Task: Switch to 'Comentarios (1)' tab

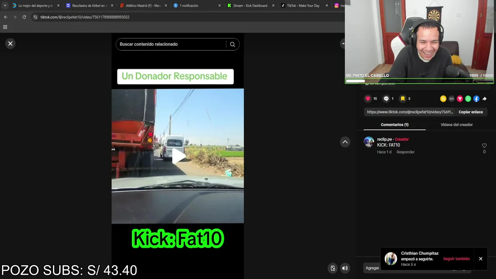Action: coord(394,125)
